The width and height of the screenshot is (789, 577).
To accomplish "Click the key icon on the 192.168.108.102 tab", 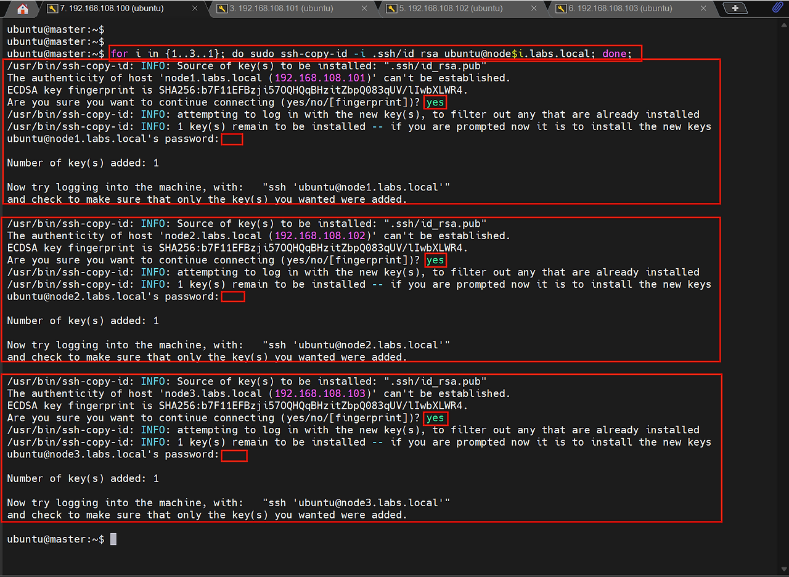I will [391, 9].
